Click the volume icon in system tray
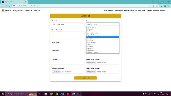 click(151, 94)
